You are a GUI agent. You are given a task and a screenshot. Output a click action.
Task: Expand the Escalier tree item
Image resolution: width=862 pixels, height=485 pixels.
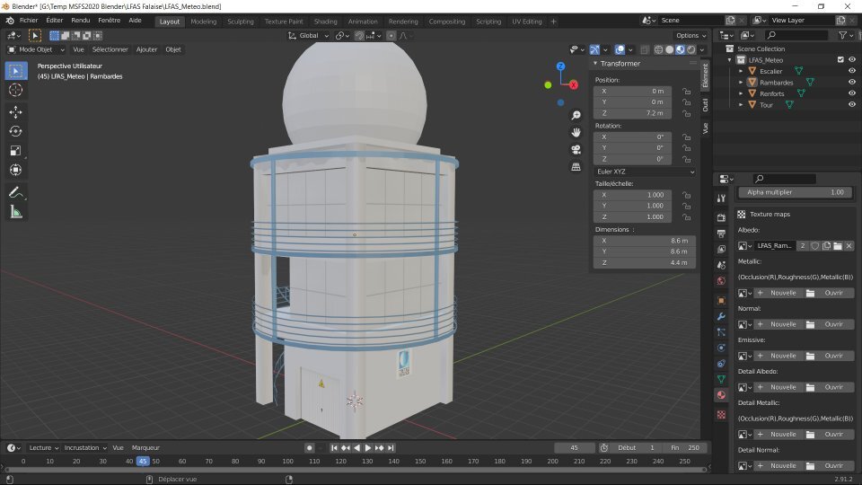[742, 71]
